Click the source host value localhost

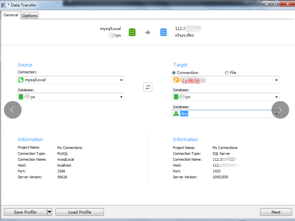tap(64, 165)
